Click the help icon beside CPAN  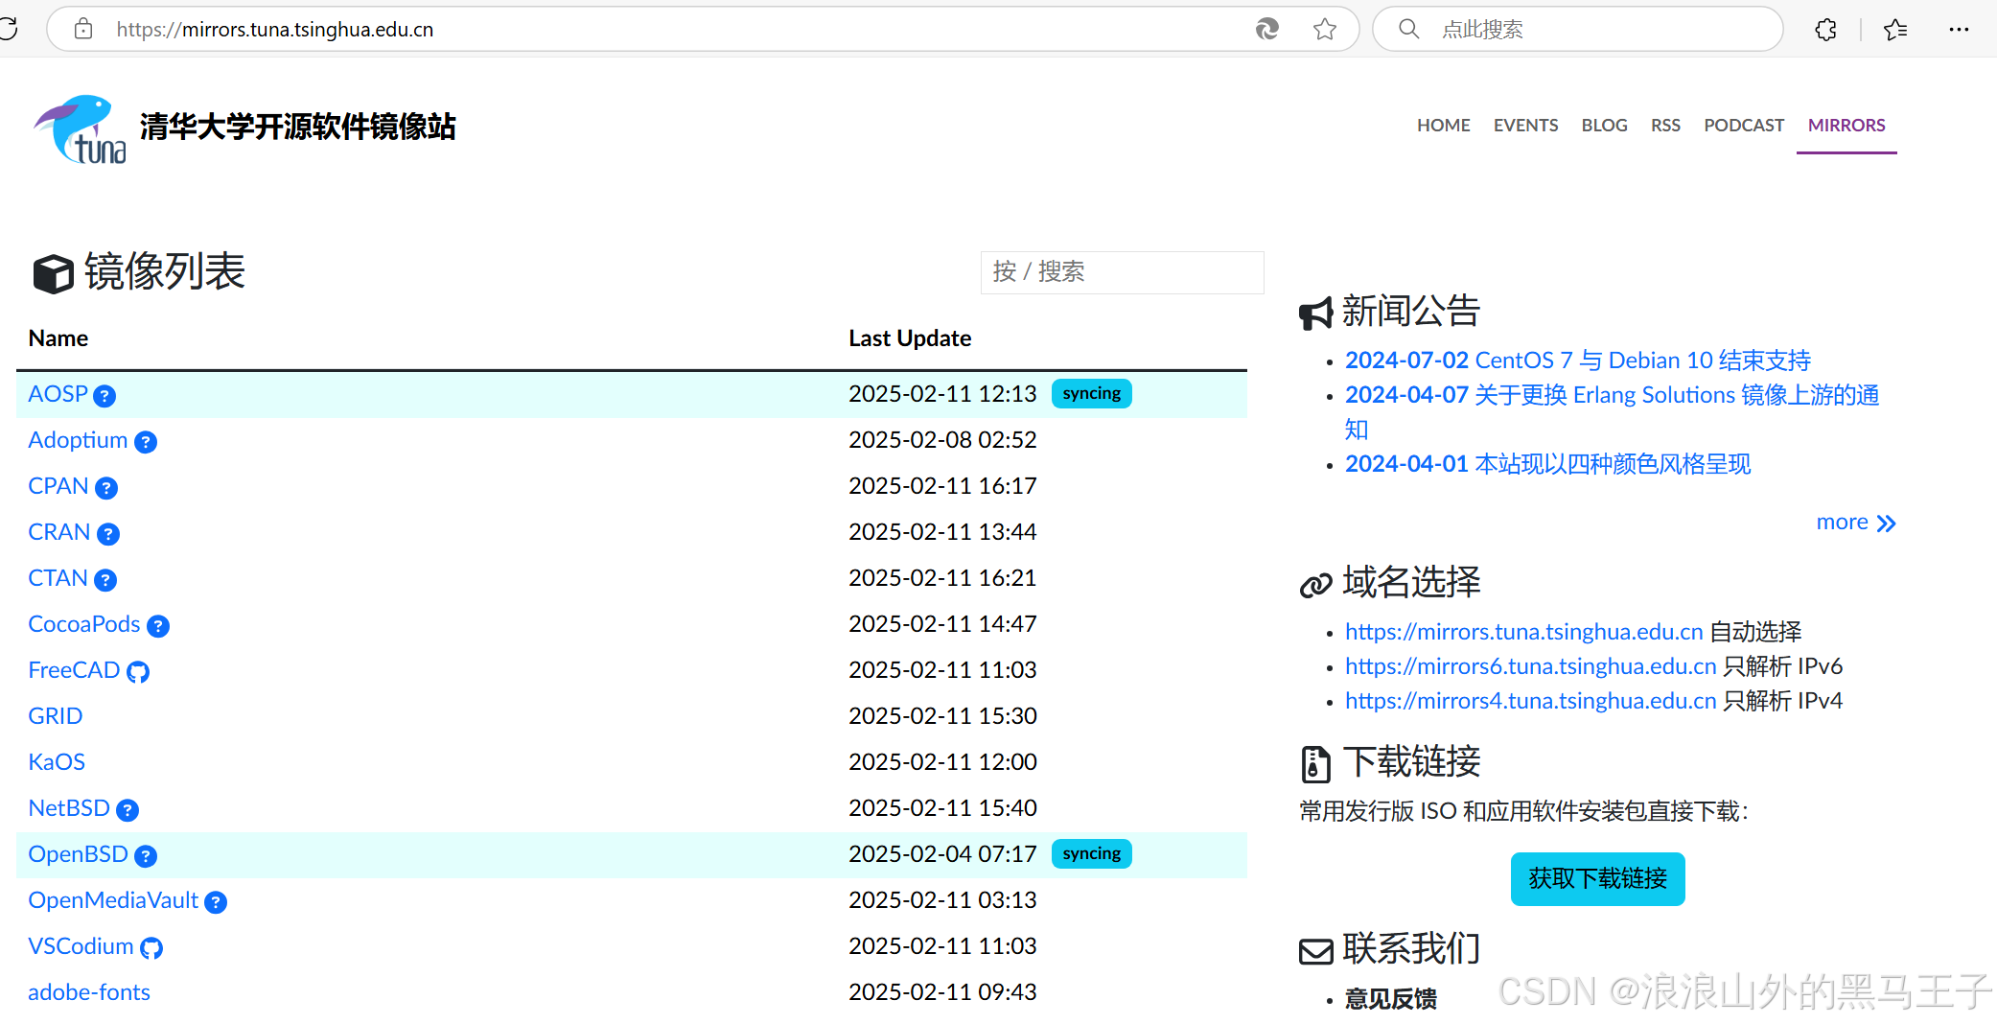pyautogui.click(x=106, y=488)
